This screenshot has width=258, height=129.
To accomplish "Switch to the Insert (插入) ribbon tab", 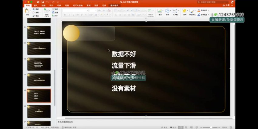I will tap(36, 5).
